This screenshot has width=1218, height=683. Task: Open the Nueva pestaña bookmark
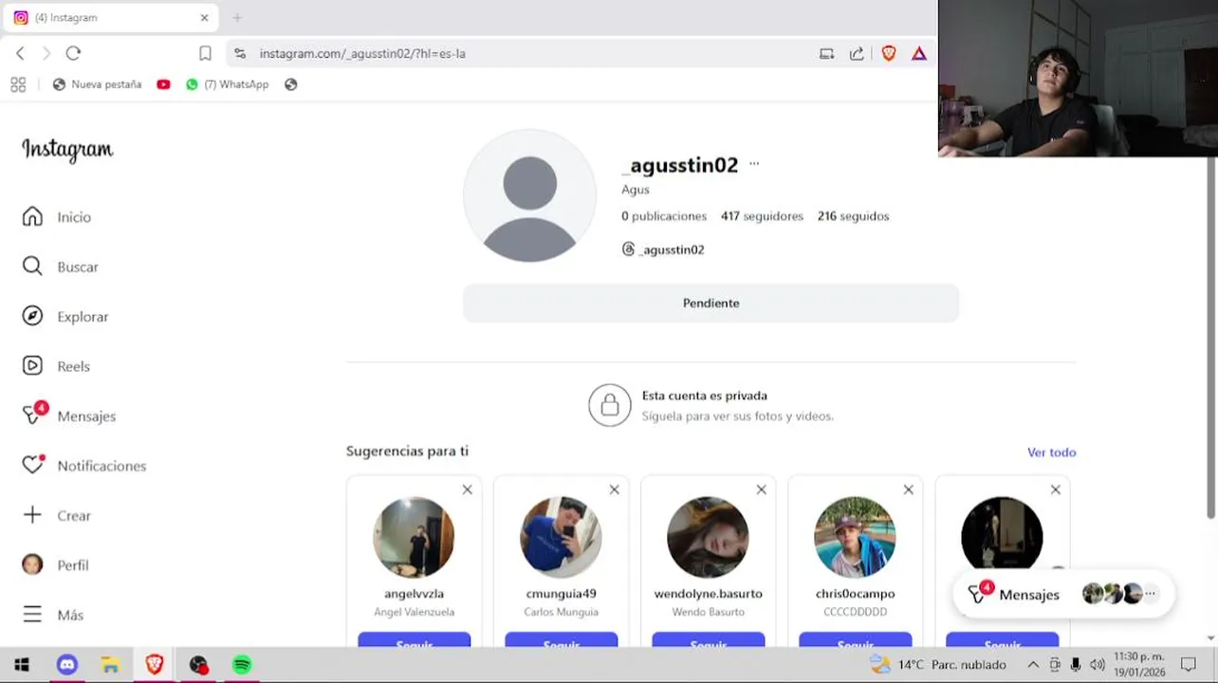tap(97, 84)
